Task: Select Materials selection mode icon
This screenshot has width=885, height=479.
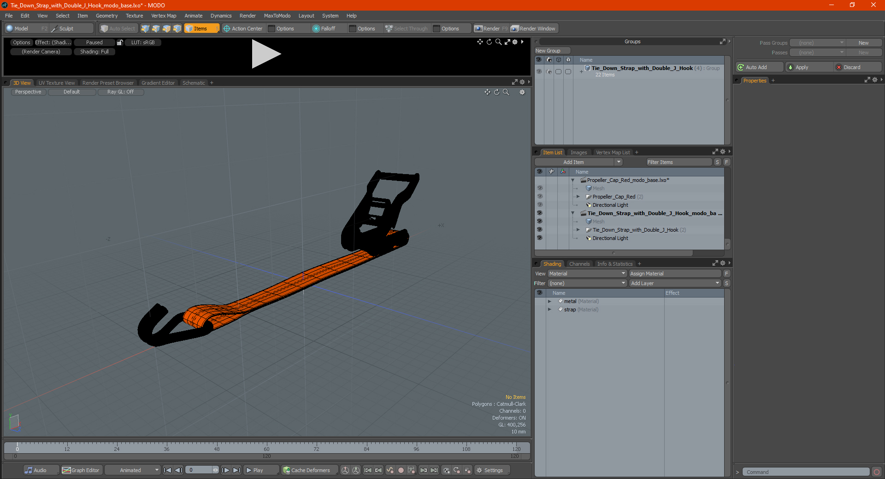Action: click(177, 29)
